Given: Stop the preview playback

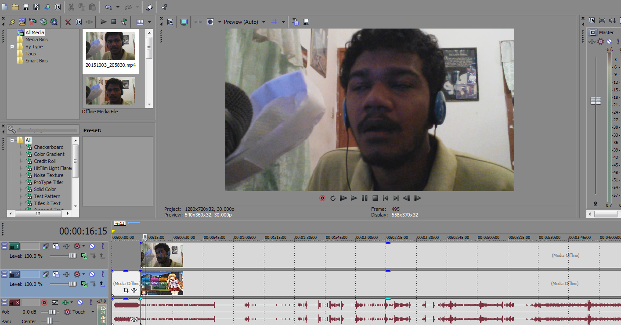Looking at the screenshot, I should coord(375,198).
